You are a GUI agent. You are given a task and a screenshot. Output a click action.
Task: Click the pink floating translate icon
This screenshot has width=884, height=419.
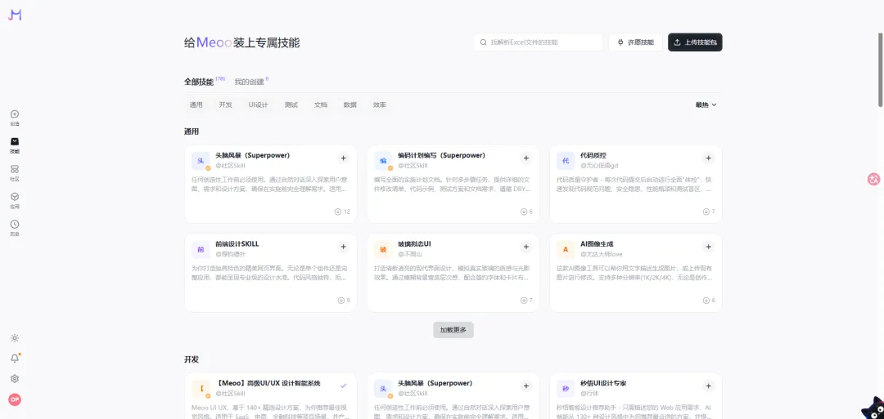click(x=874, y=180)
